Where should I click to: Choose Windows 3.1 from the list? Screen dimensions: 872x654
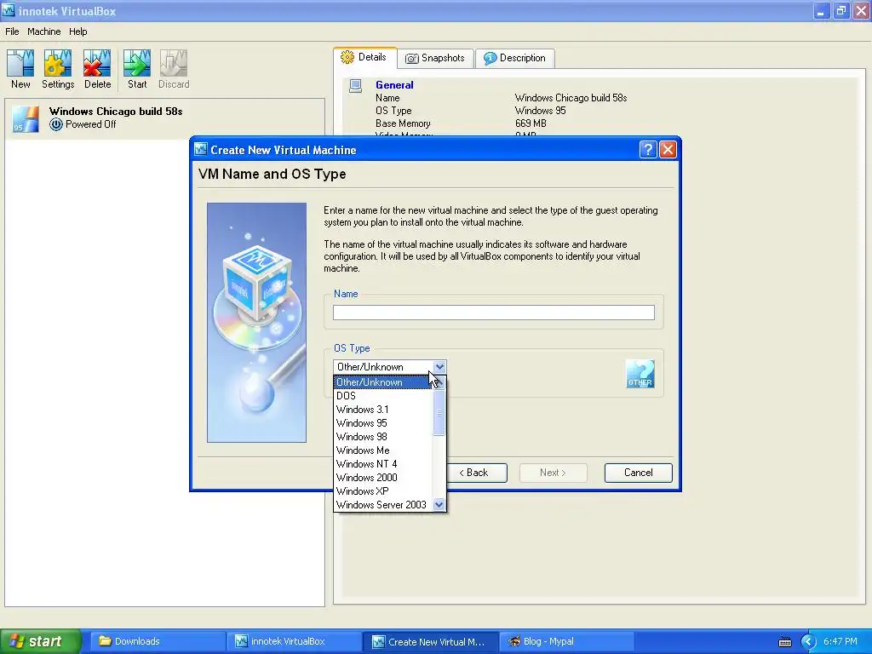tap(382, 410)
